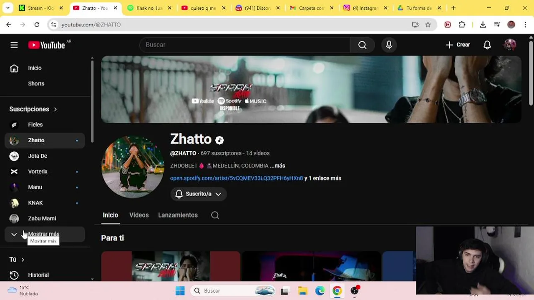Viewport: 534px width, 300px height.
Task: Open the Chrome extensions puzzle icon
Action: (x=462, y=25)
